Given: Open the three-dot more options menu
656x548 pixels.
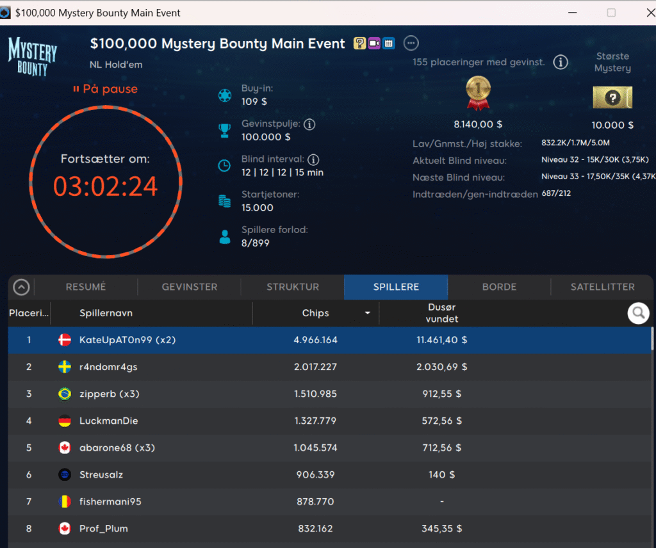Looking at the screenshot, I should tap(411, 44).
